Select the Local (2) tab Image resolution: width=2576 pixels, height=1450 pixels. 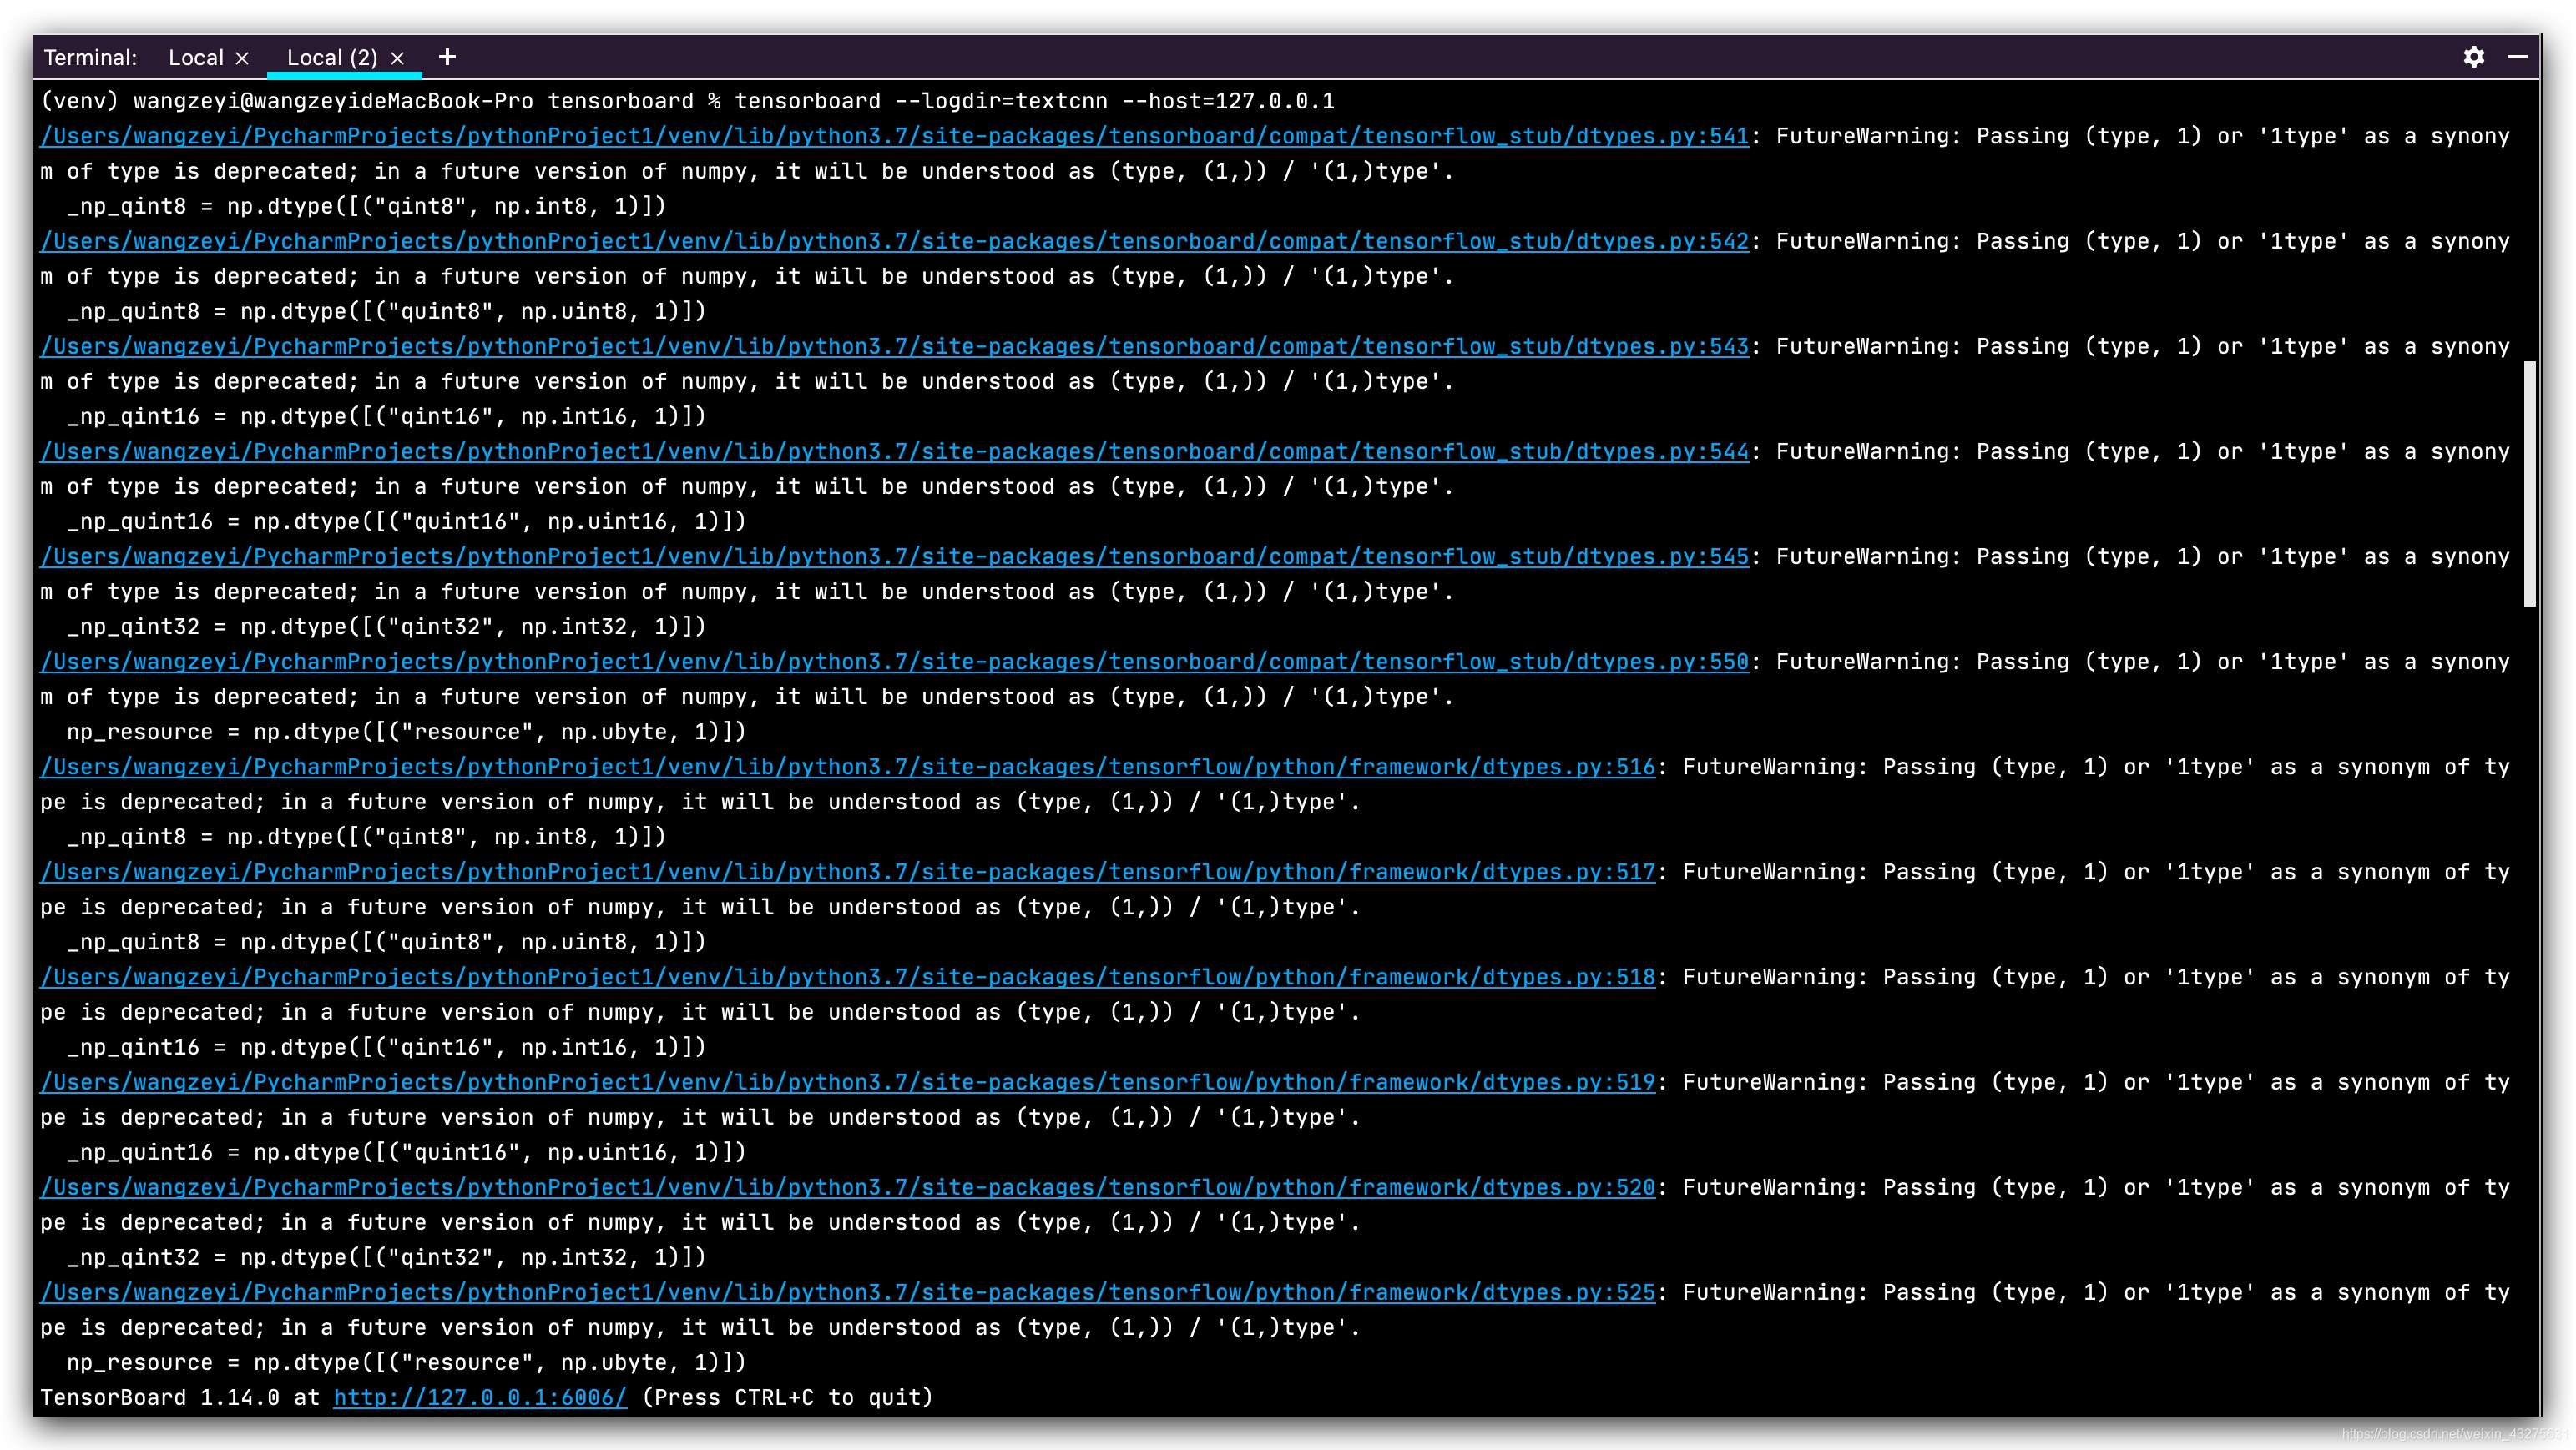point(332,58)
